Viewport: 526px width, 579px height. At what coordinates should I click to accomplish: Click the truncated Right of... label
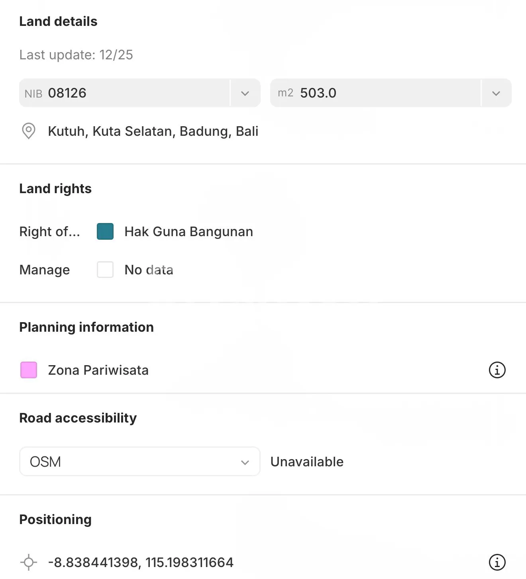pyautogui.click(x=49, y=231)
